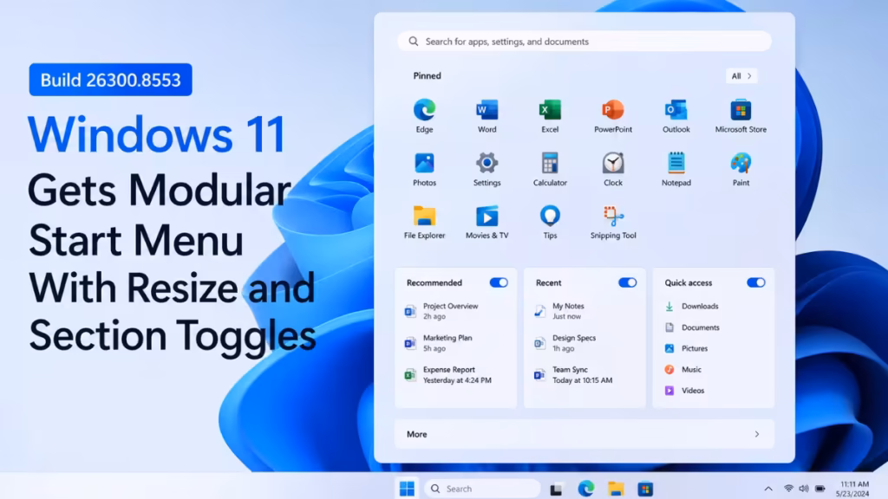Open the Tips app
The width and height of the screenshot is (888, 499).
(x=550, y=222)
